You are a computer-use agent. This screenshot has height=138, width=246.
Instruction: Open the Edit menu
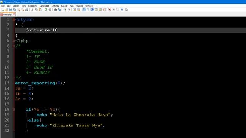(x=8, y=6)
